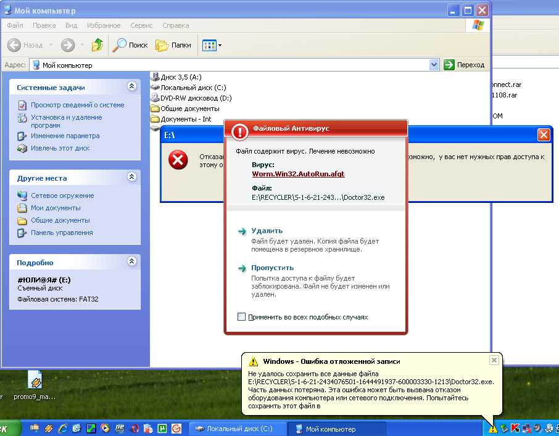Open the Сервис menu
Viewport: 559px width, 436px height.
[x=141, y=25]
